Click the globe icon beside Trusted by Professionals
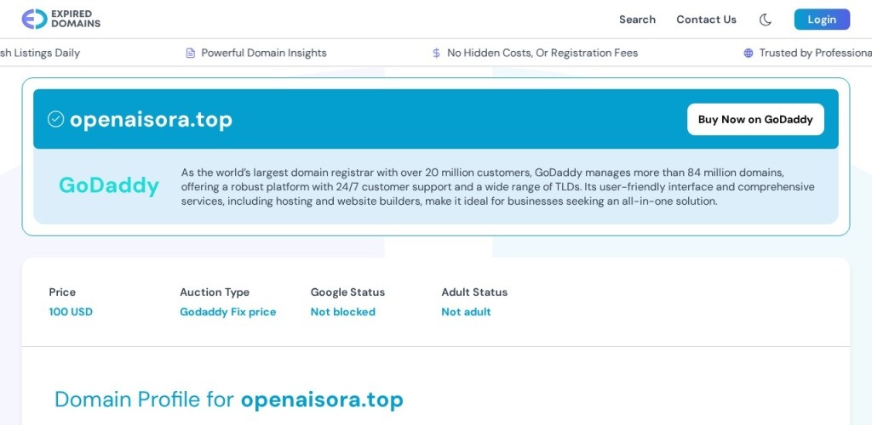Image resolution: width=872 pixels, height=425 pixels. pyautogui.click(x=749, y=53)
